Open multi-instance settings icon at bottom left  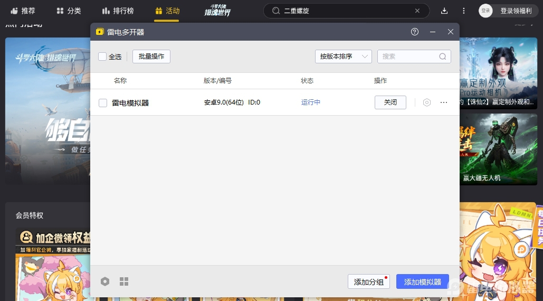click(105, 281)
